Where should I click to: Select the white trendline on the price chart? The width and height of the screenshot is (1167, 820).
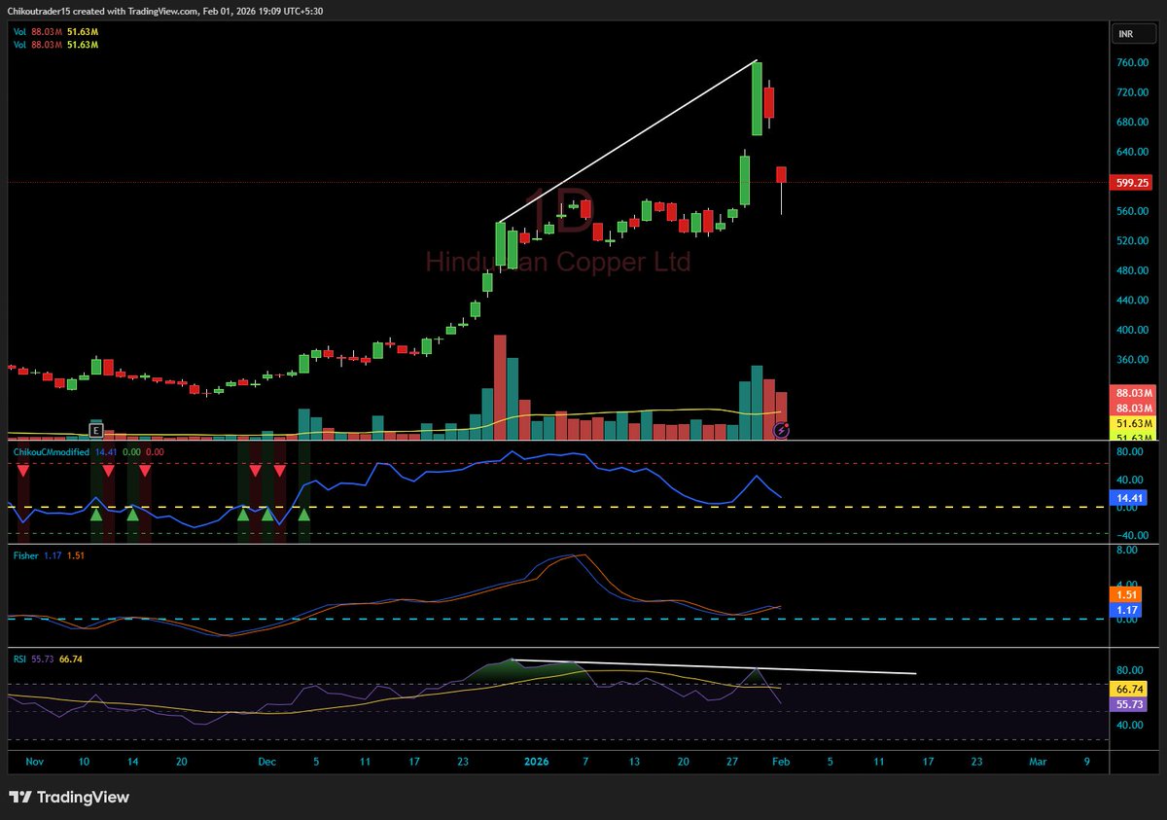pos(627,142)
